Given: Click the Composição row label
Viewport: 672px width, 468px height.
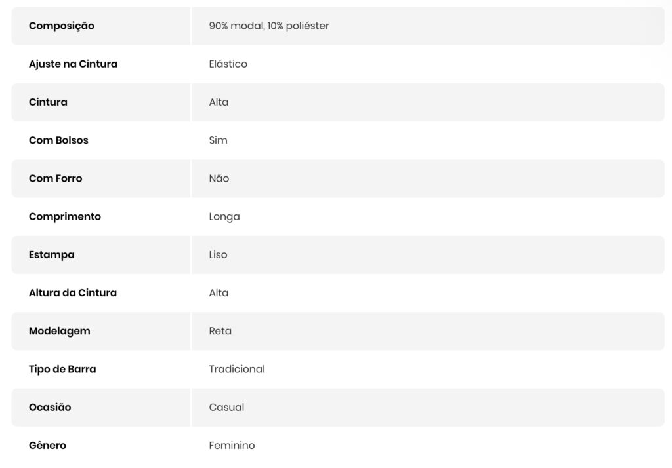Looking at the screenshot, I should point(62,26).
